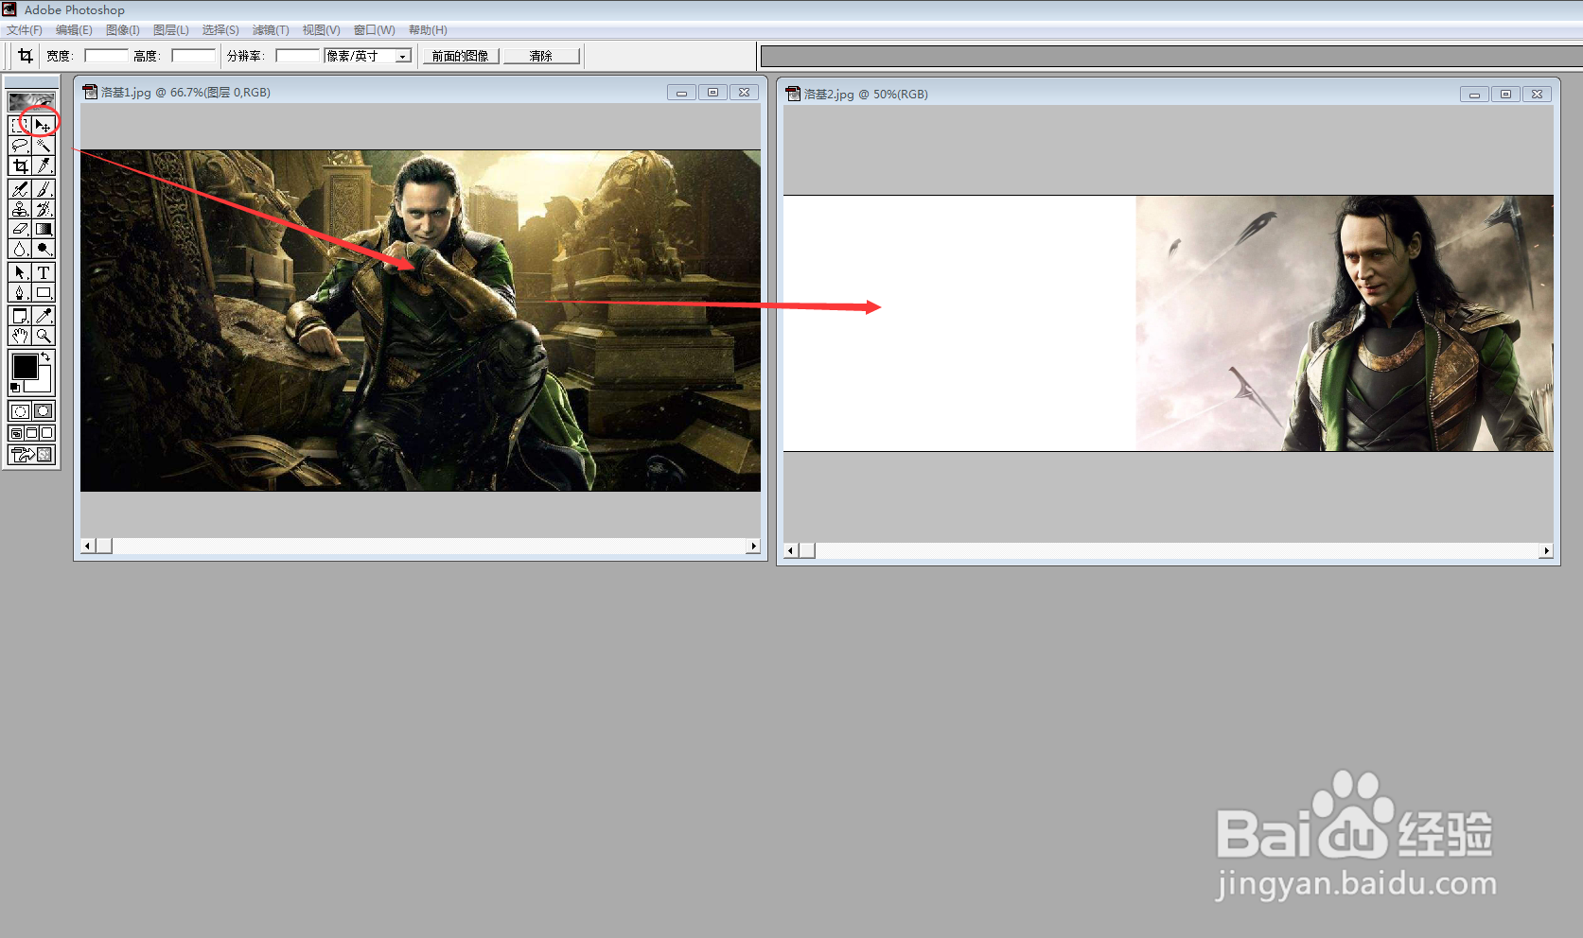Jump to ImageReady
Image resolution: width=1583 pixels, height=938 pixels.
click(x=31, y=455)
